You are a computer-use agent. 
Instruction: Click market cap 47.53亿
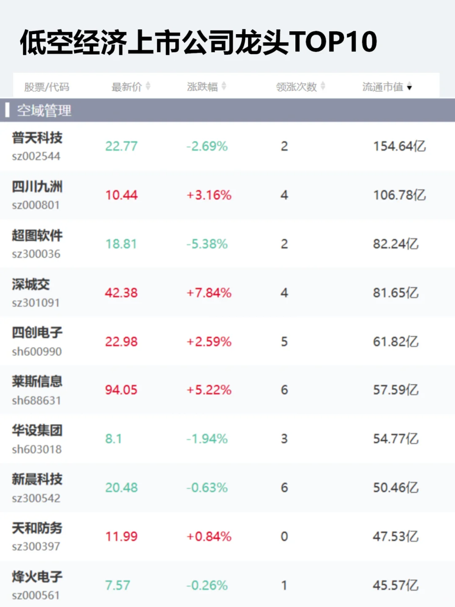pos(396,537)
